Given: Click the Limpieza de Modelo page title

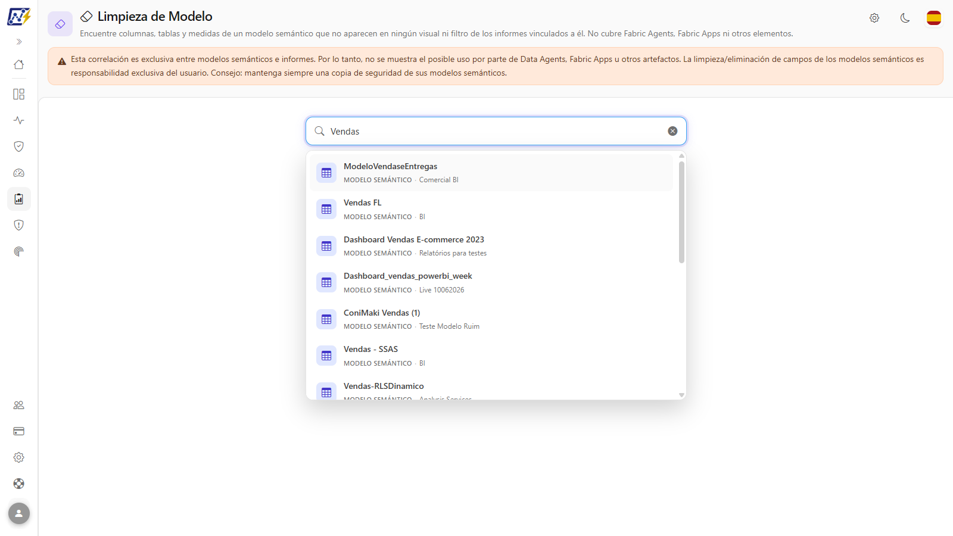Looking at the screenshot, I should tap(155, 17).
